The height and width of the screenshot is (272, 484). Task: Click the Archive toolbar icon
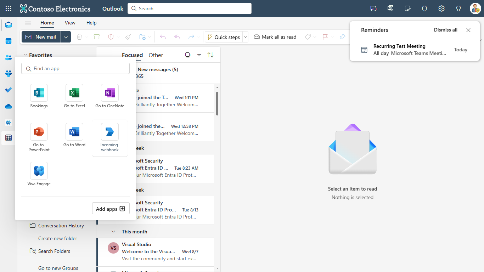97,37
